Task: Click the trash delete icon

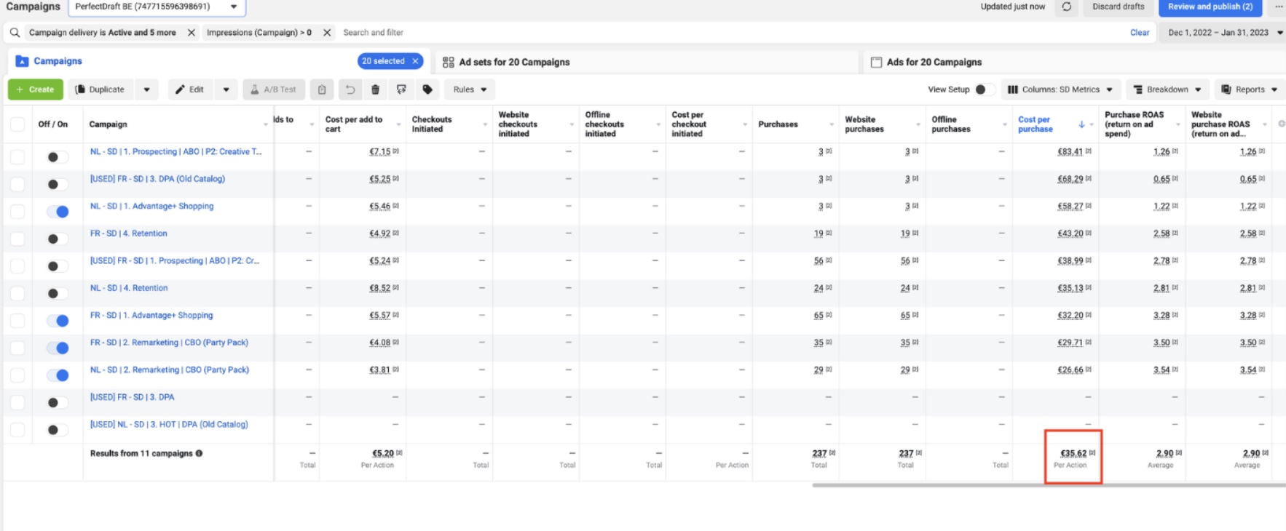Action: [x=375, y=89]
